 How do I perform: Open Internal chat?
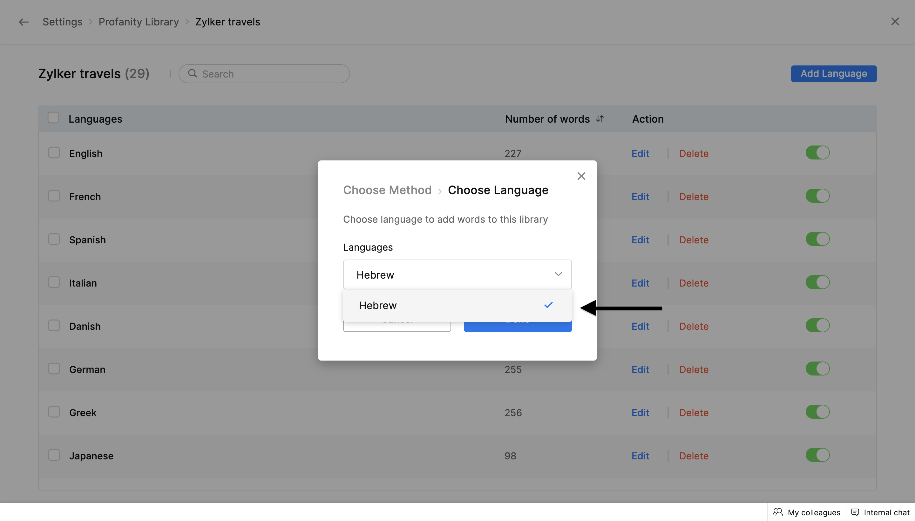click(881, 512)
